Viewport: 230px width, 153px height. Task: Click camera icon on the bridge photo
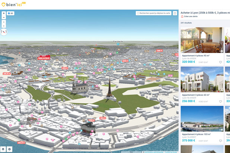pyautogui.click(x=221, y=130)
